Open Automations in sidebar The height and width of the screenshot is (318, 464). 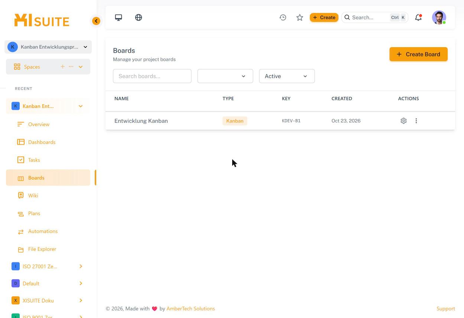pyautogui.click(x=48, y=231)
